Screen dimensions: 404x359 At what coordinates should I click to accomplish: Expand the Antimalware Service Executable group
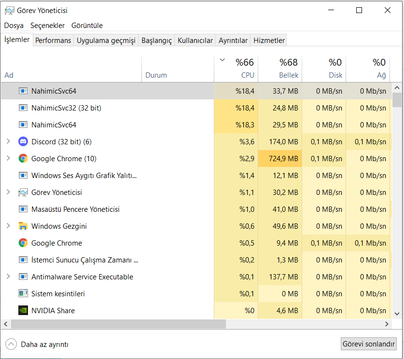point(8,277)
